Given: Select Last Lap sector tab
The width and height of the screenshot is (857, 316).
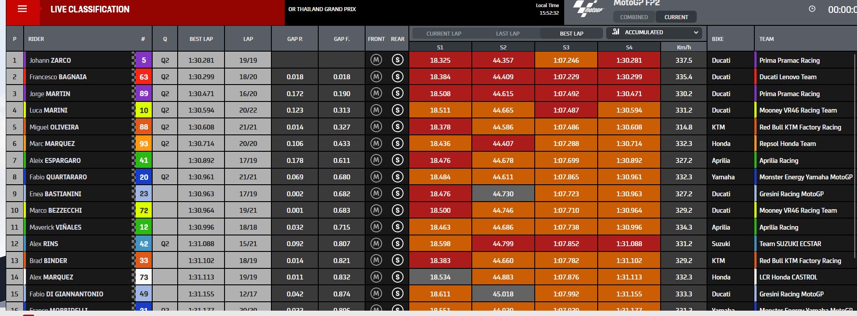Looking at the screenshot, I should 508,33.
